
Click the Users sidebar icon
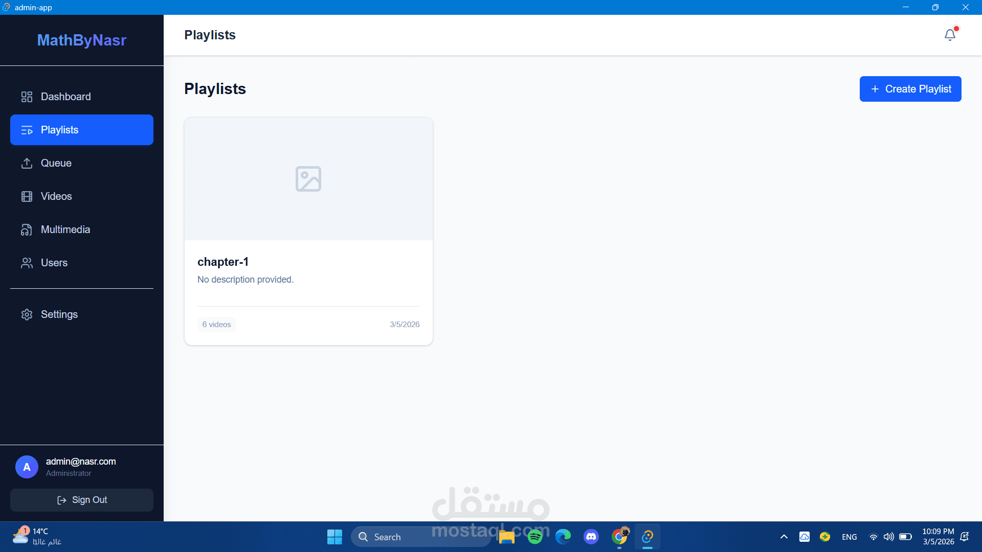27,263
